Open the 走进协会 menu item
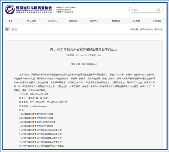The height and width of the screenshot is (152, 169). (x=157, y=21)
